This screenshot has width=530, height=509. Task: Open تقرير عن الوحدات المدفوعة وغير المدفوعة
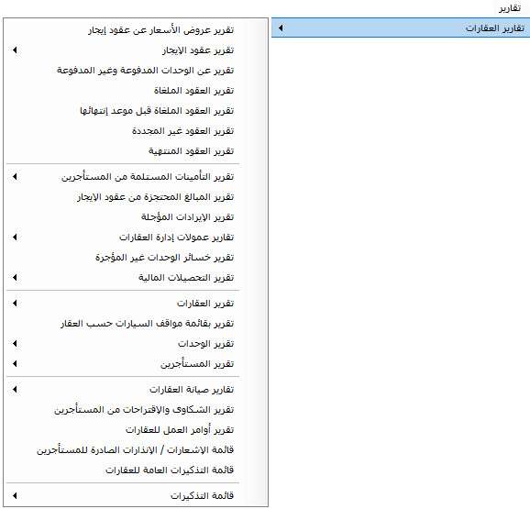(x=146, y=71)
